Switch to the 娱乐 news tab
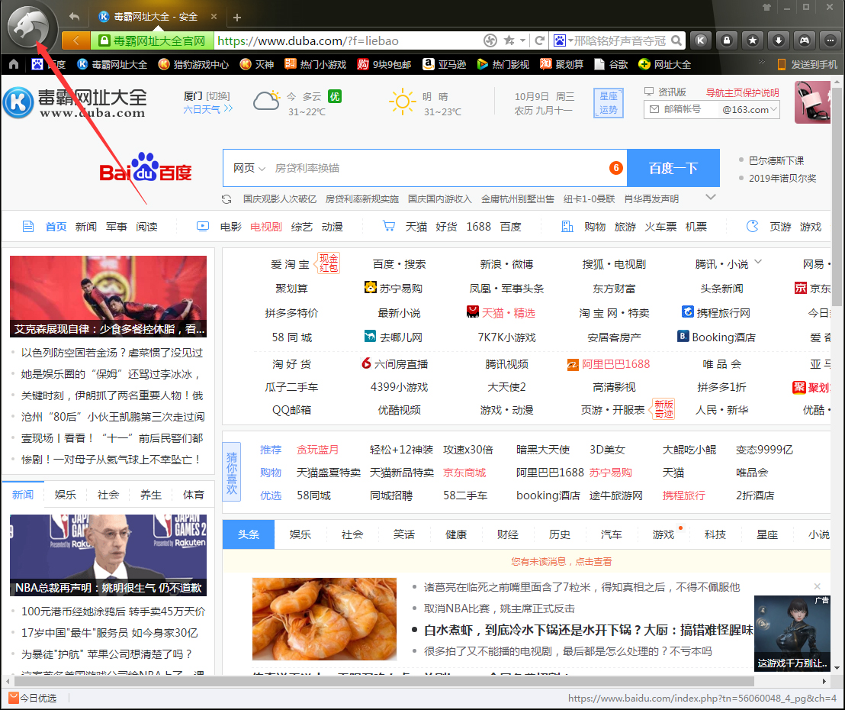This screenshot has height=710, width=845. (65, 494)
